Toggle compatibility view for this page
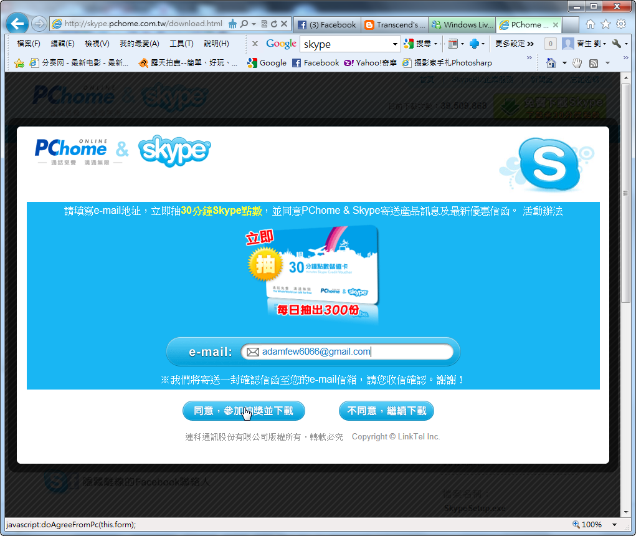Image resolution: width=636 pixels, height=536 pixels. pos(264,24)
